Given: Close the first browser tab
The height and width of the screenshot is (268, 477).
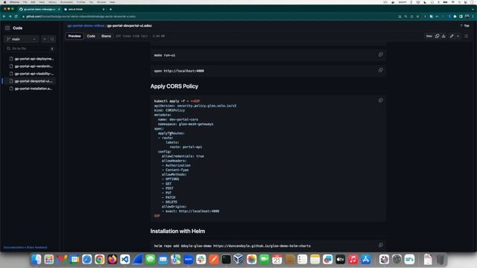Looking at the screenshot, I should tap(59, 10).
